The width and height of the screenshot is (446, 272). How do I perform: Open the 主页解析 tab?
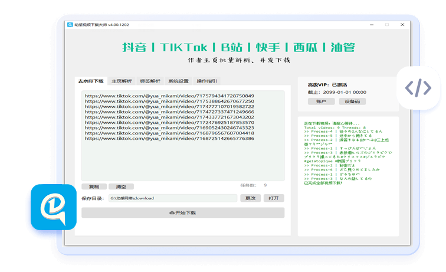[x=122, y=81]
